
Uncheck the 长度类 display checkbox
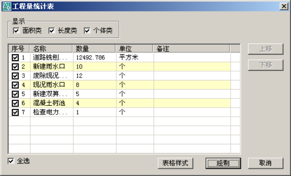click(x=51, y=31)
